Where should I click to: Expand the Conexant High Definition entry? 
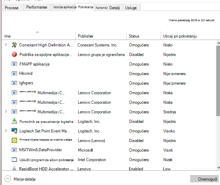click(x=6, y=45)
